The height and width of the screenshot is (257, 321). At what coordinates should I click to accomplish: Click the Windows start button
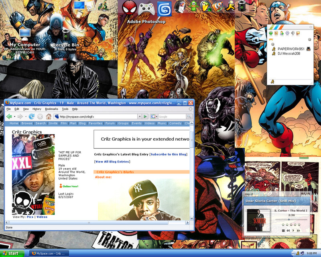point(12,253)
